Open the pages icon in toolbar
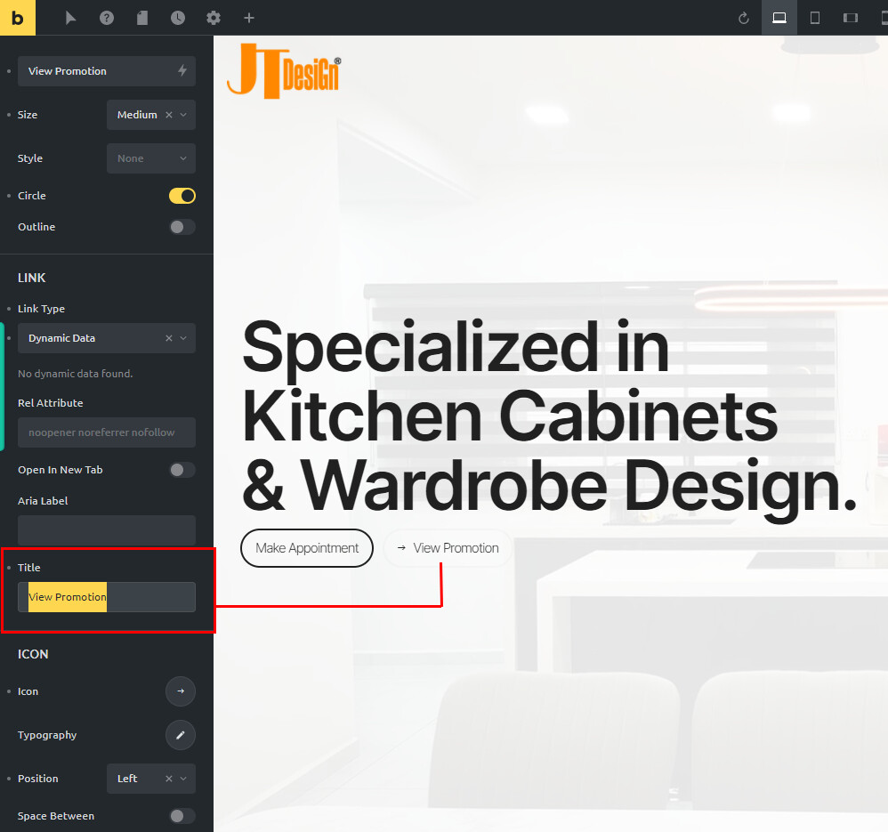 point(142,18)
